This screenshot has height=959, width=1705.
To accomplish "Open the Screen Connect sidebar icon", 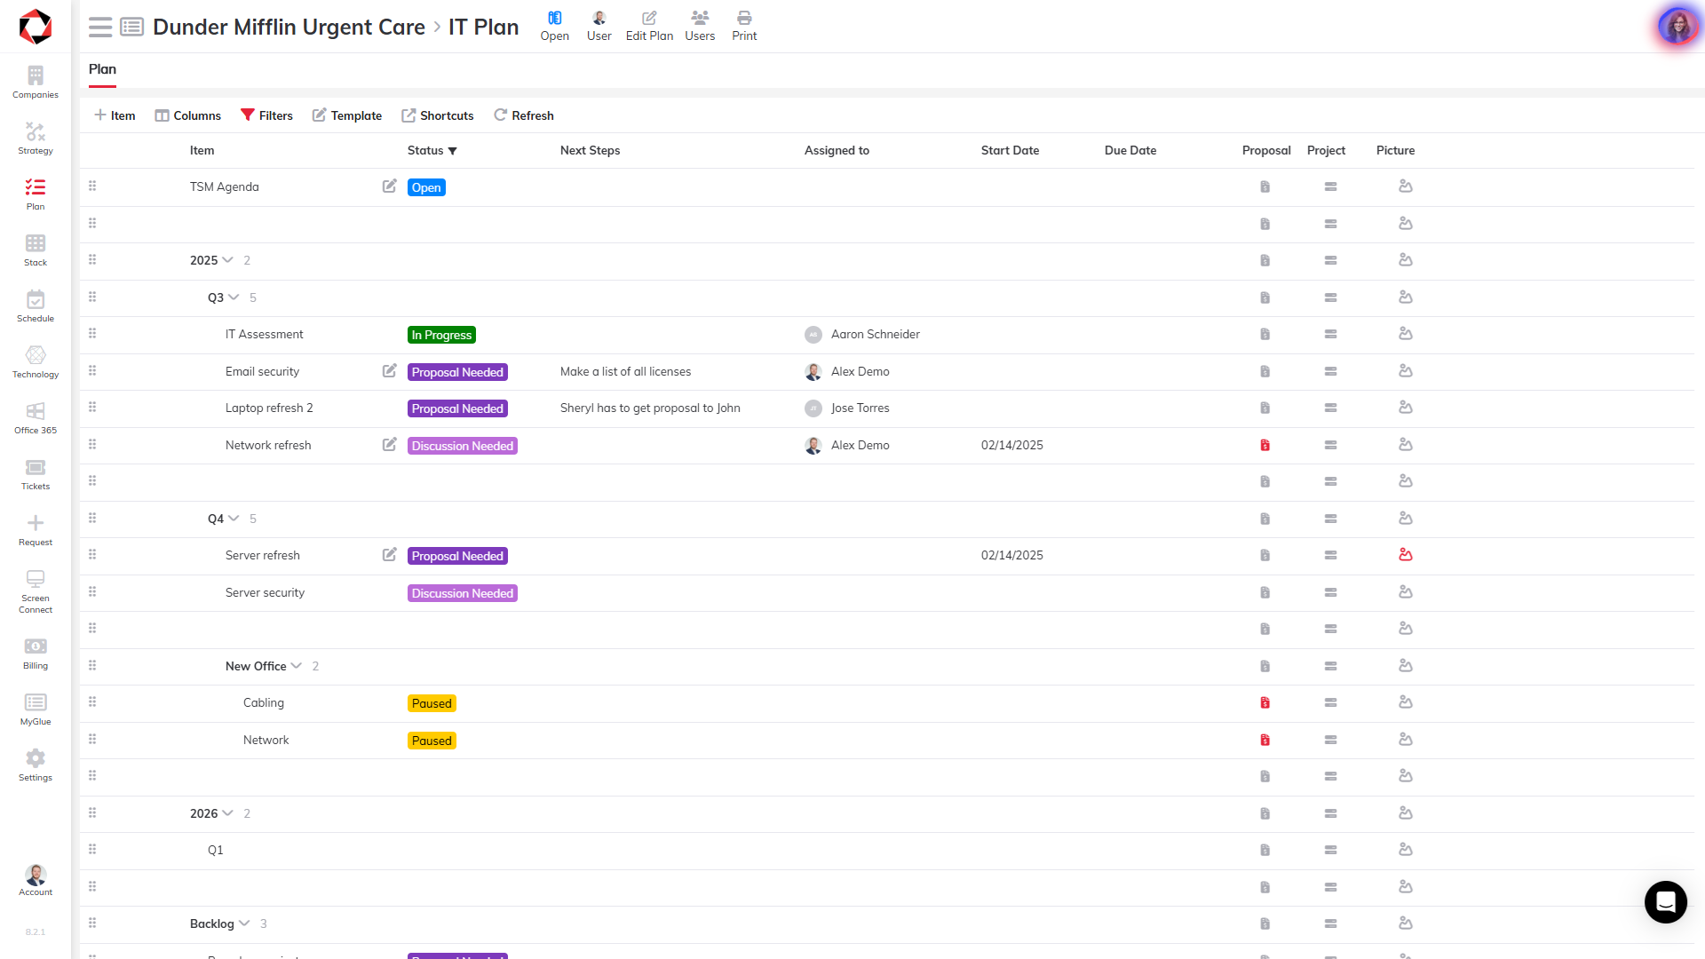I will click(x=36, y=591).
